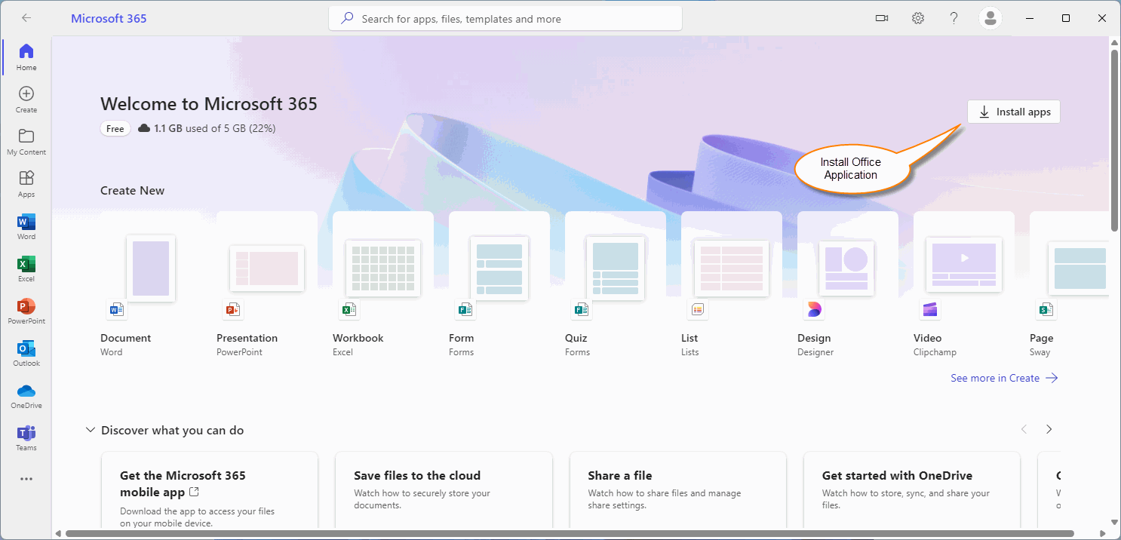Click the Free plan badge
This screenshot has height=540, width=1121.
coord(115,128)
